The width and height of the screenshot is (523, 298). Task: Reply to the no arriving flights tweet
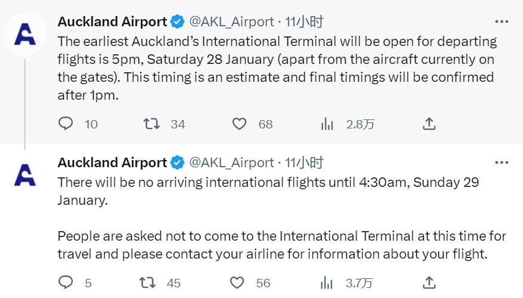tap(66, 282)
